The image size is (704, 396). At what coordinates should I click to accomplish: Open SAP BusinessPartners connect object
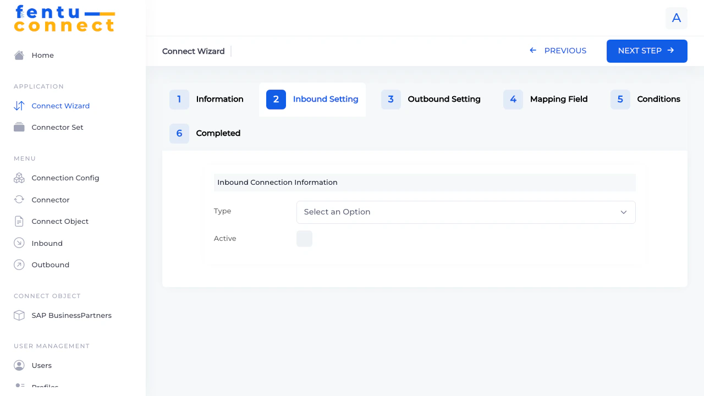coord(71,315)
